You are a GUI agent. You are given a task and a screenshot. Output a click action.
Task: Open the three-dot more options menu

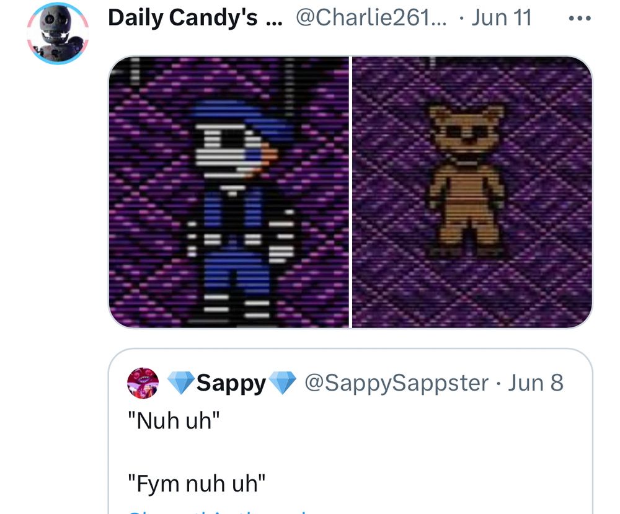pyautogui.click(x=579, y=18)
